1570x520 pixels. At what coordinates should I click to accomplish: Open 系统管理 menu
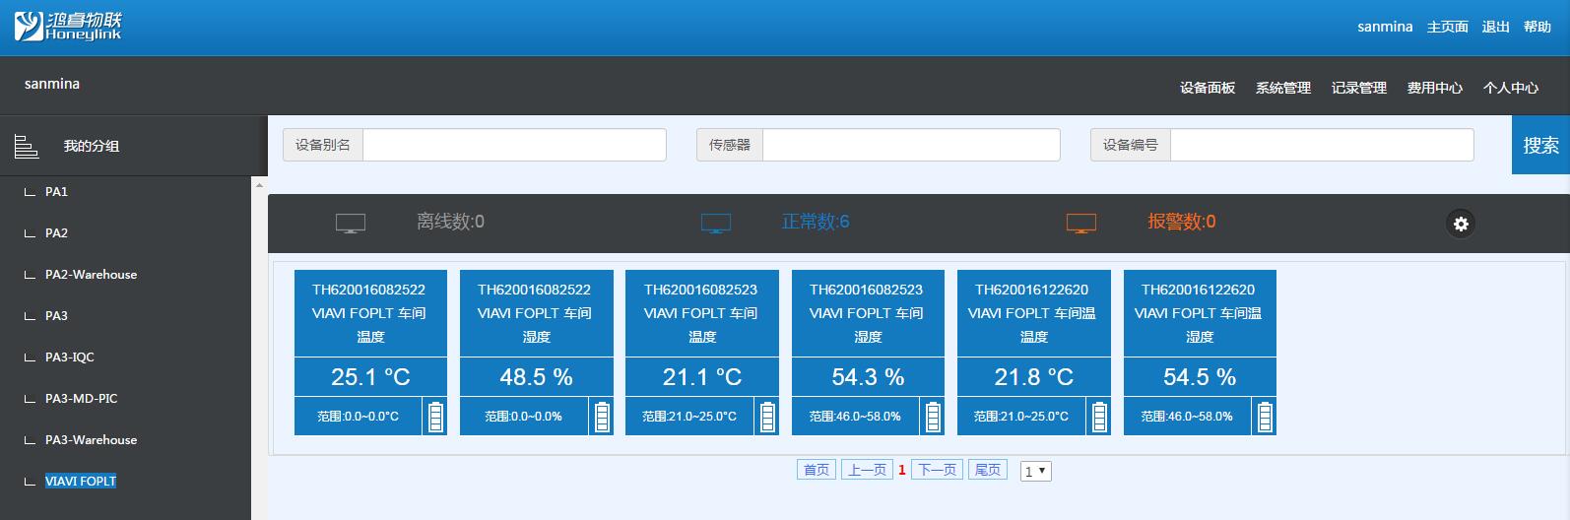tap(1283, 88)
